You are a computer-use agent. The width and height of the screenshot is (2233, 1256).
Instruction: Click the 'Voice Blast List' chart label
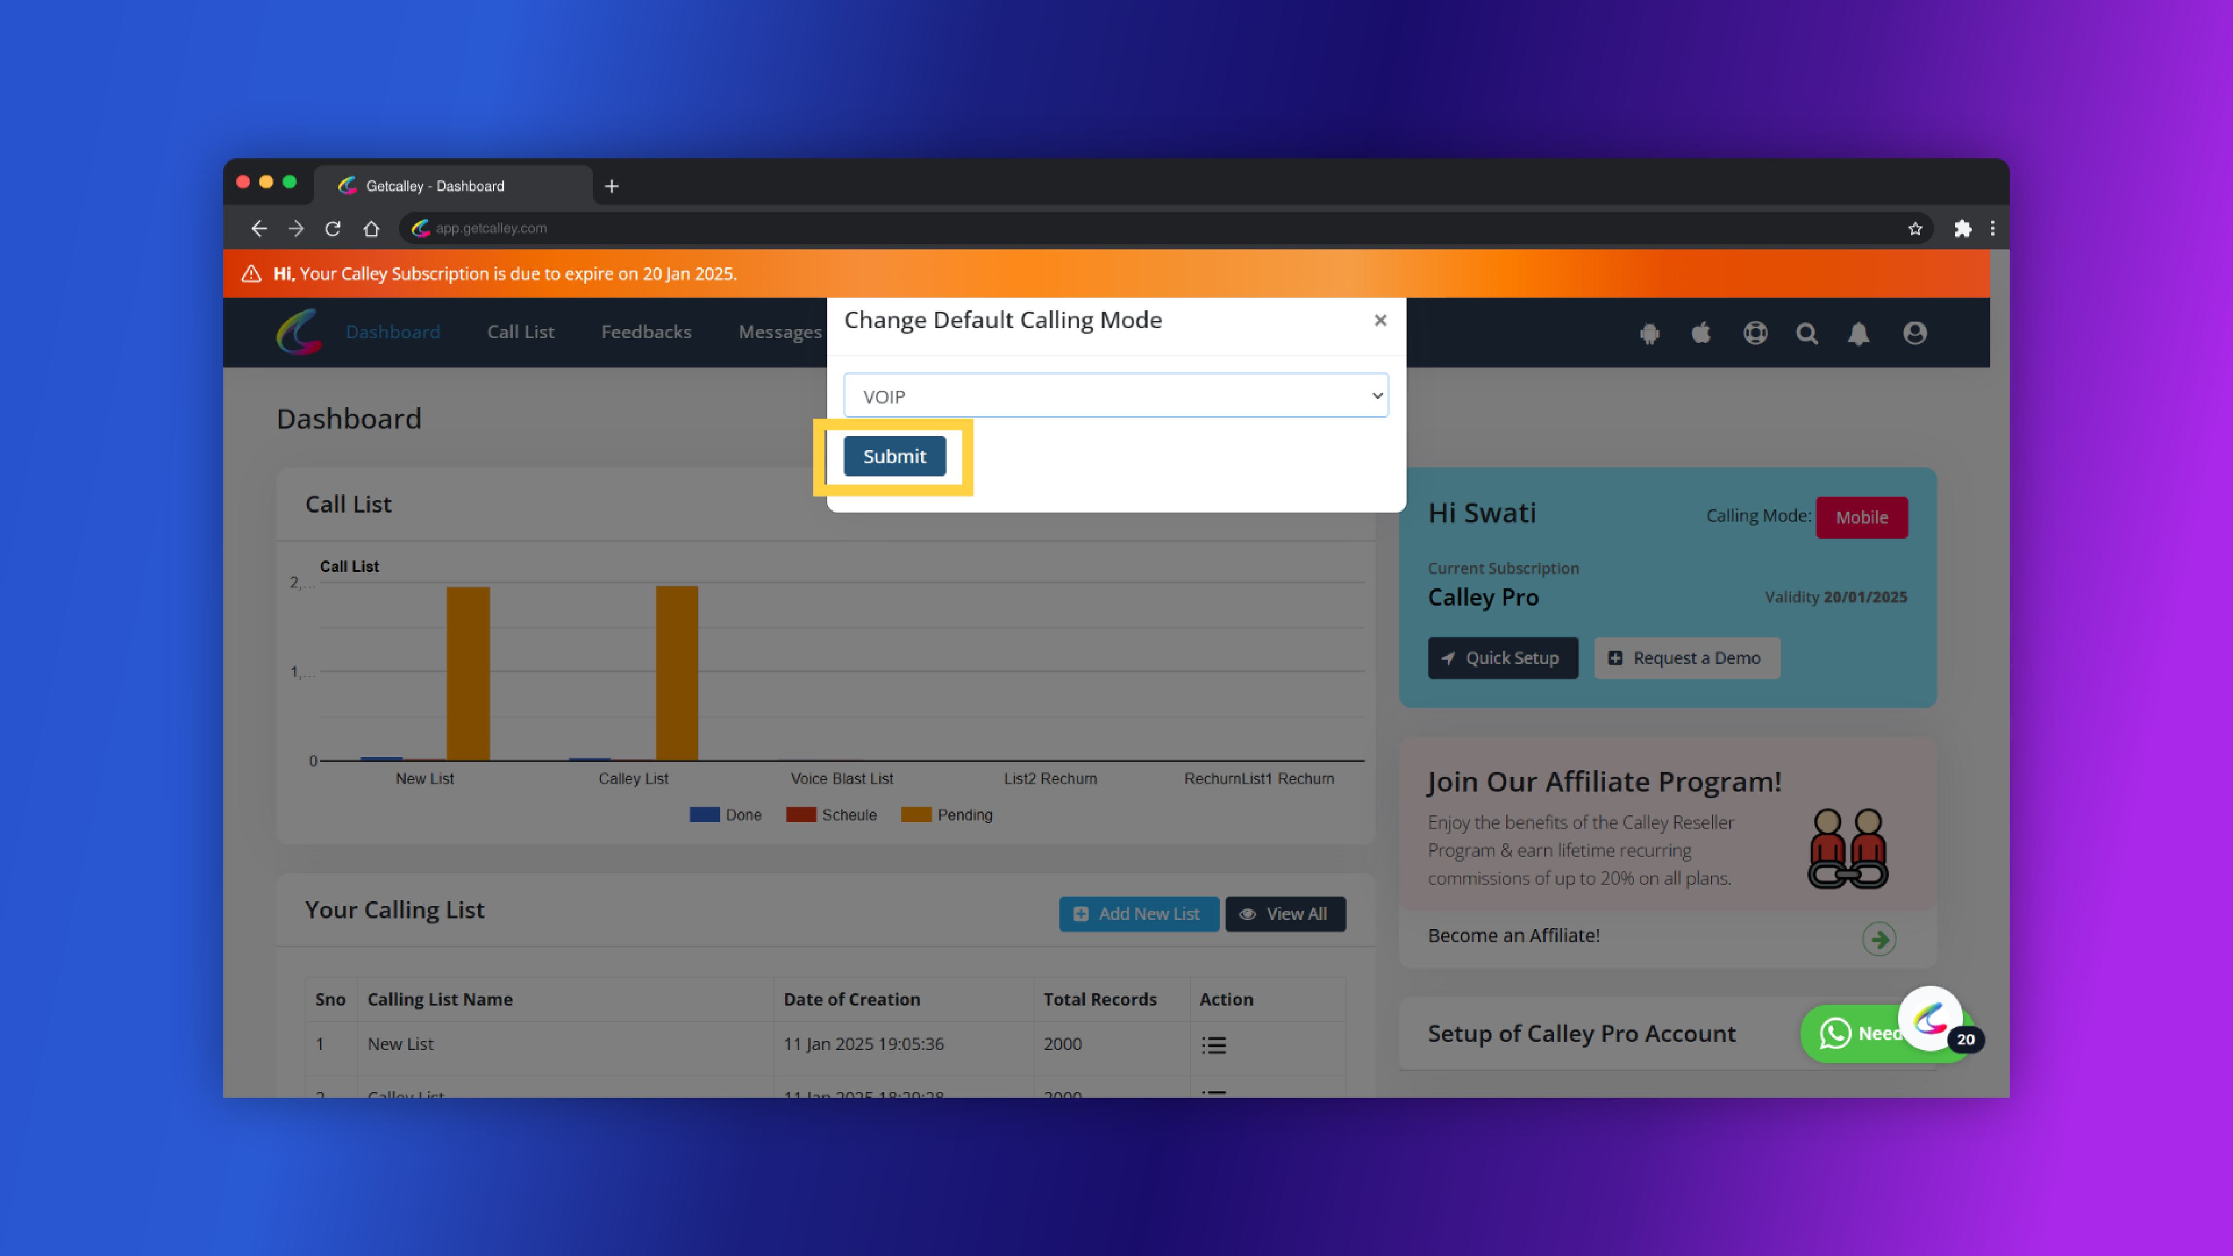click(x=842, y=779)
